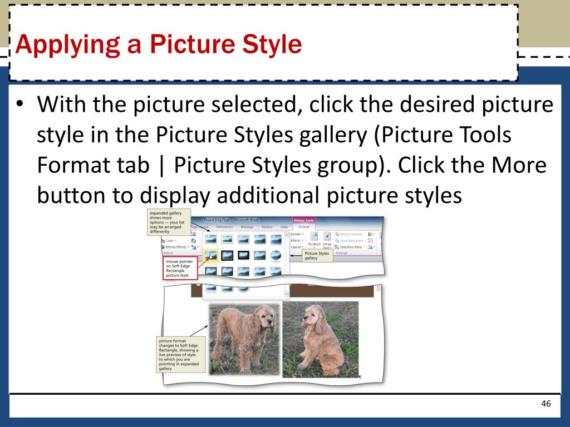Screen dimensions: 570x427
Task: Switch to the Review tab
Action: pyautogui.click(x=267, y=227)
